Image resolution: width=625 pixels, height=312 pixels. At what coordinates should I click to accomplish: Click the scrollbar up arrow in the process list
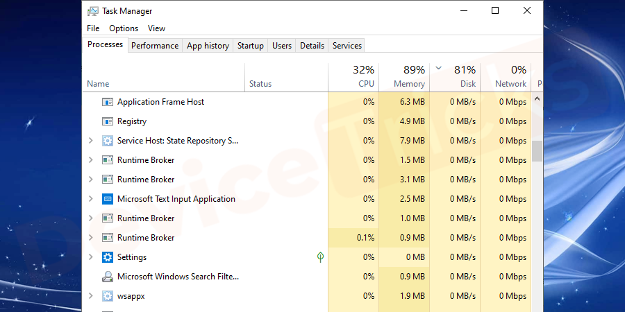pos(537,98)
